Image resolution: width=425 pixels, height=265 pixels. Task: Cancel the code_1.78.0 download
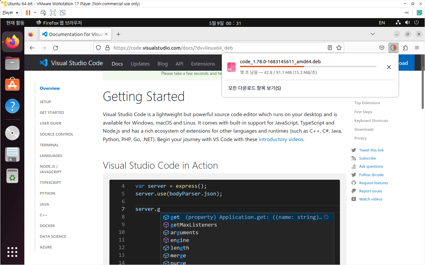pyautogui.click(x=389, y=67)
